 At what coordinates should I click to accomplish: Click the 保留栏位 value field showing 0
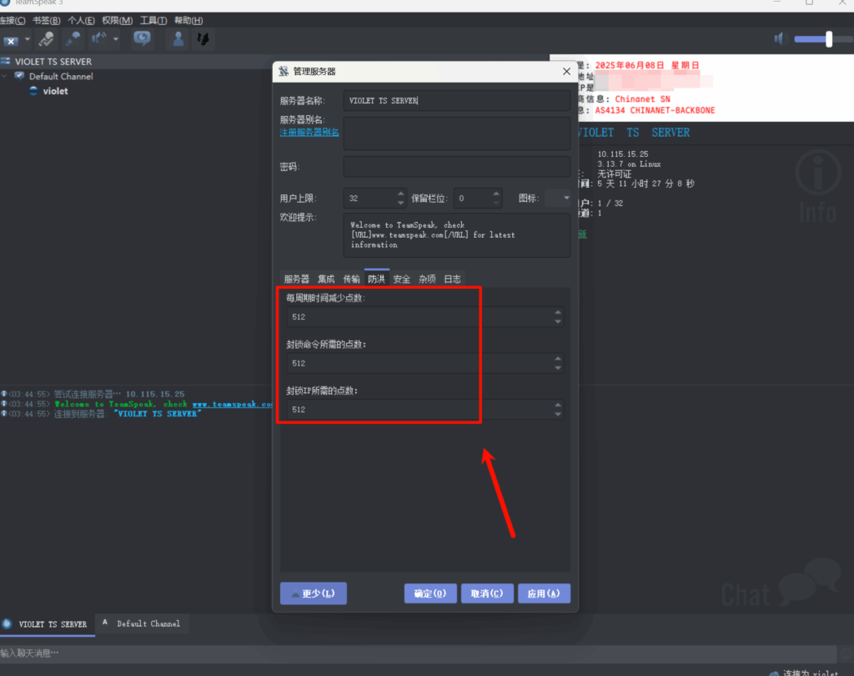pos(472,199)
